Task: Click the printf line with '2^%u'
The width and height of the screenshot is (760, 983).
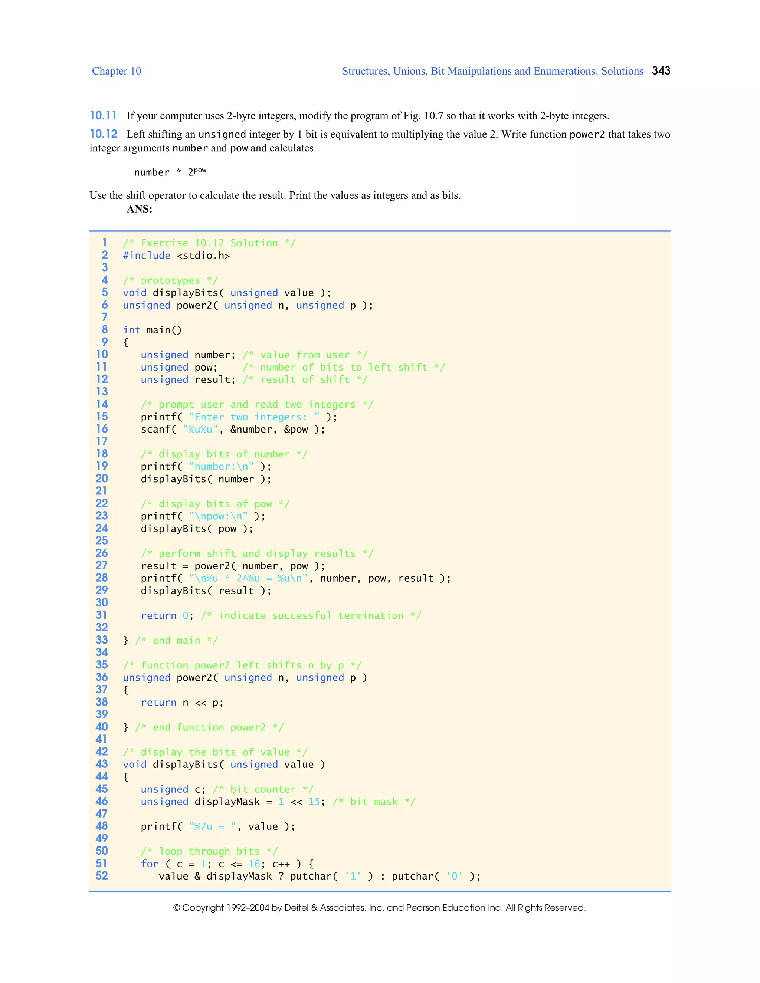Action: (296, 578)
